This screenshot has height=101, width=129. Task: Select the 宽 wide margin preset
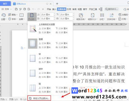coord(50,88)
